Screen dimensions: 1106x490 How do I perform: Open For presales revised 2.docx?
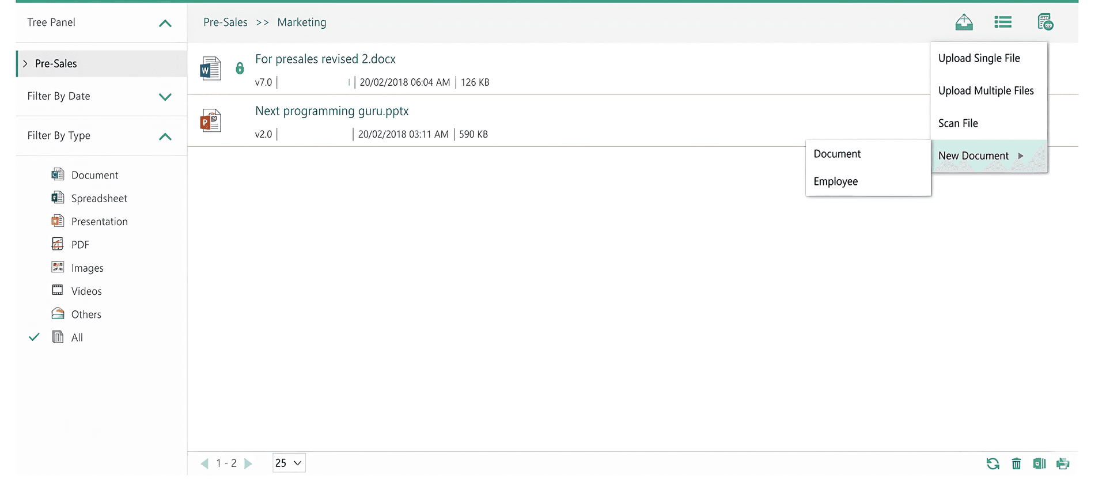tap(325, 59)
